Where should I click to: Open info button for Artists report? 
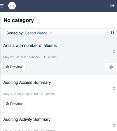tap(111, 67)
